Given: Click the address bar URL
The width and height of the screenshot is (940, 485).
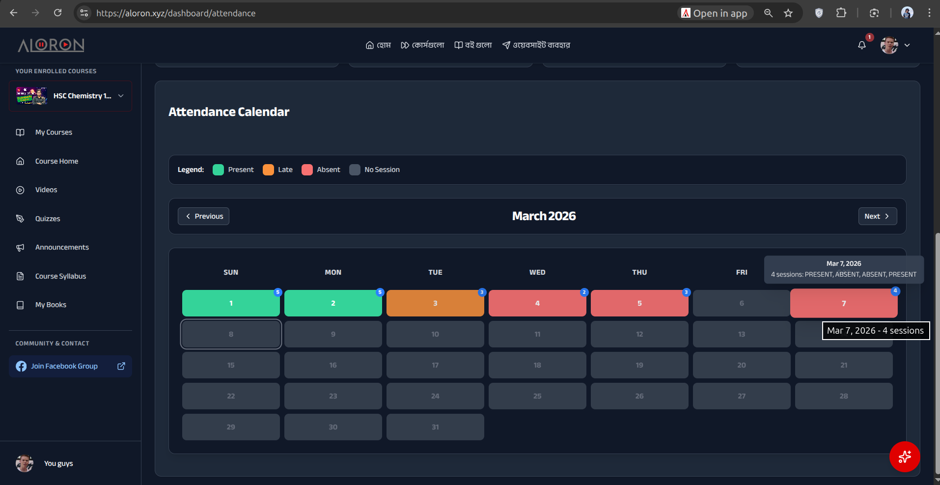Looking at the screenshot, I should 176,13.
